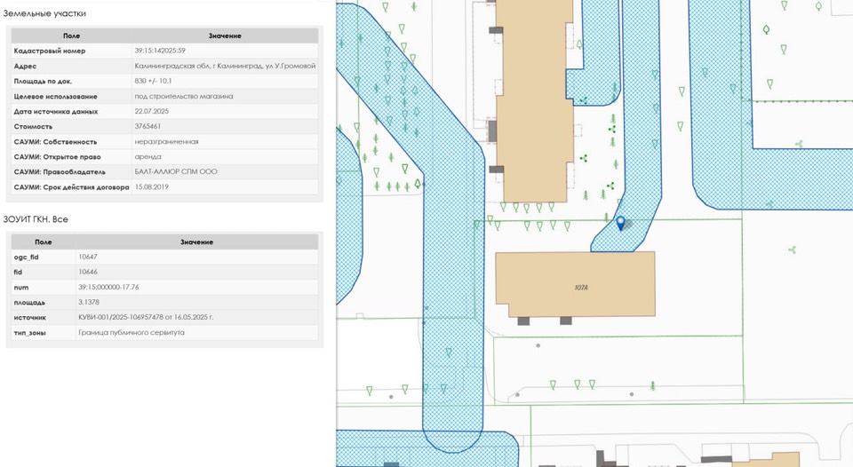
Task: Click Значение header in ЗОУИТ ГКН table
Action: click(x=196, y=241)
